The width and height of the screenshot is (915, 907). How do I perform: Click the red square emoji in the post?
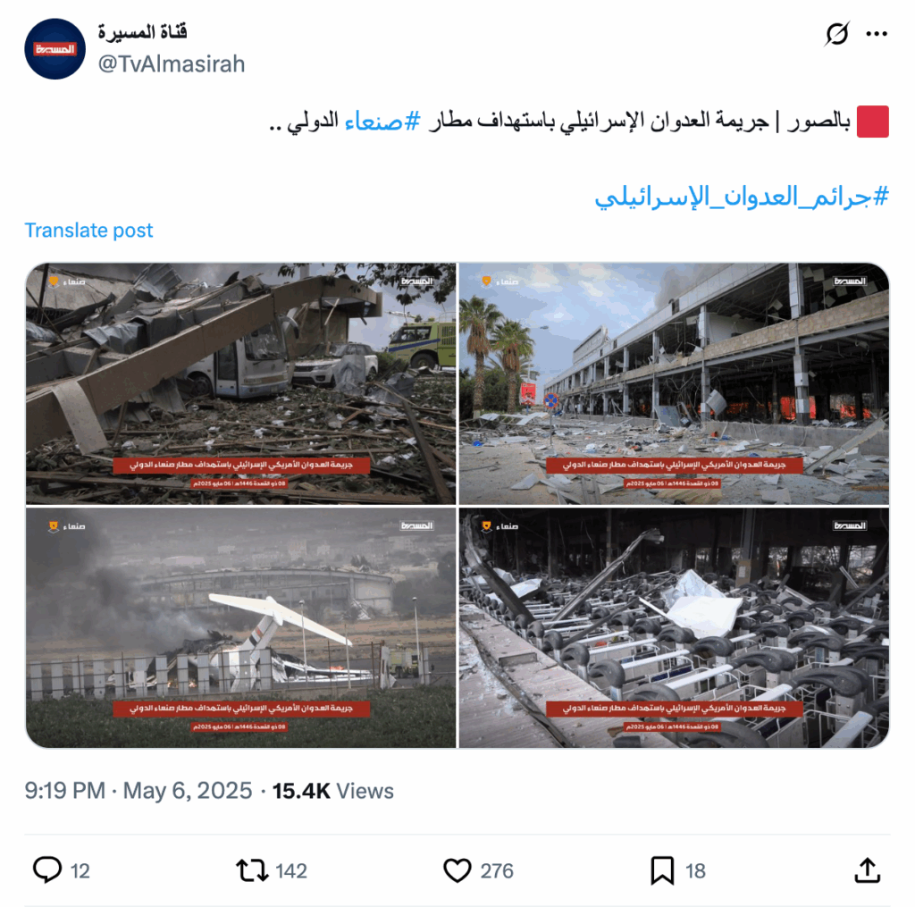pos(872,122)
